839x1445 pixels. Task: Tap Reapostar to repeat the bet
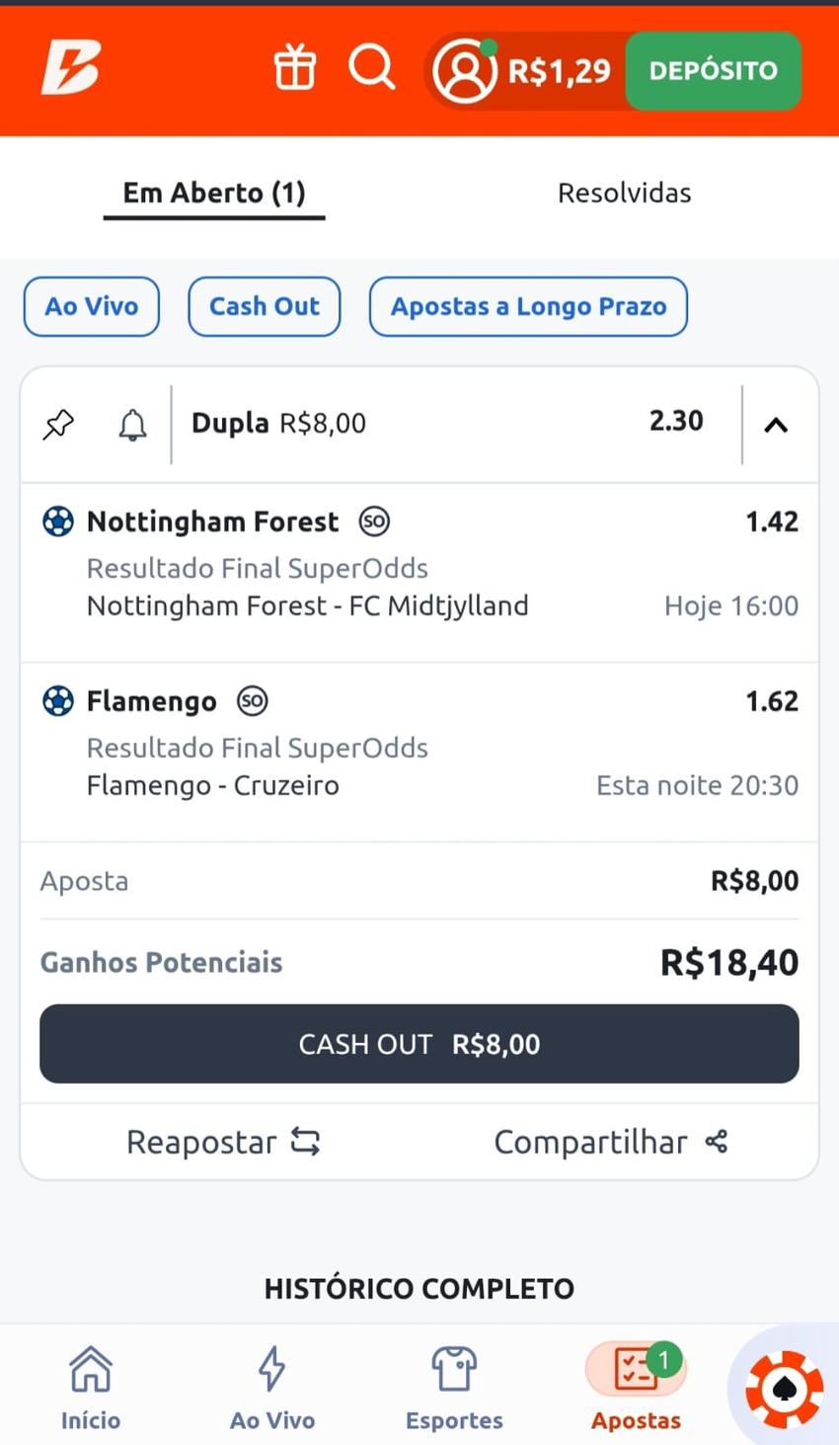(x=222, y=1141)
